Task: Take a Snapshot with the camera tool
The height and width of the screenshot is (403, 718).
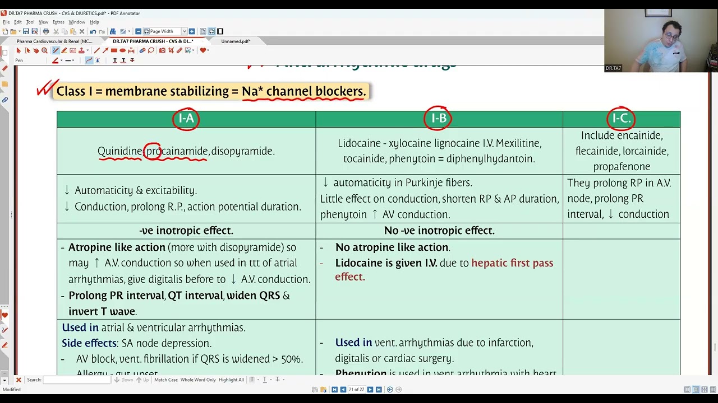Action: 162,50
